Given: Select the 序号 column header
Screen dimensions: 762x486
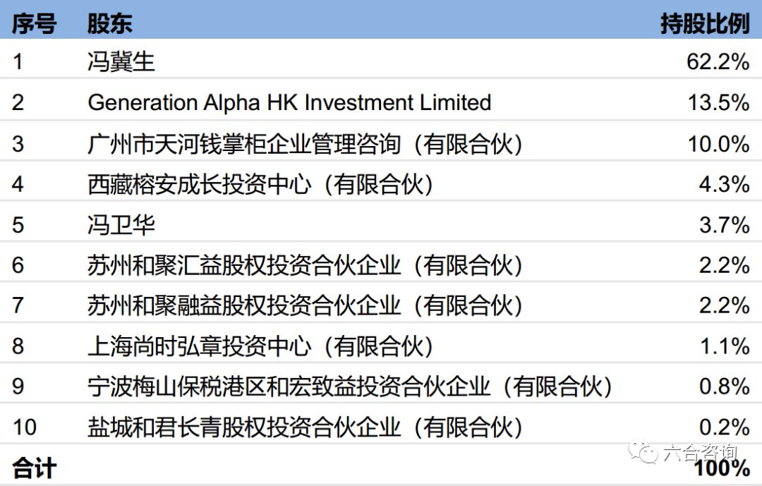Looking at the screenshot, I should point(33,23).
